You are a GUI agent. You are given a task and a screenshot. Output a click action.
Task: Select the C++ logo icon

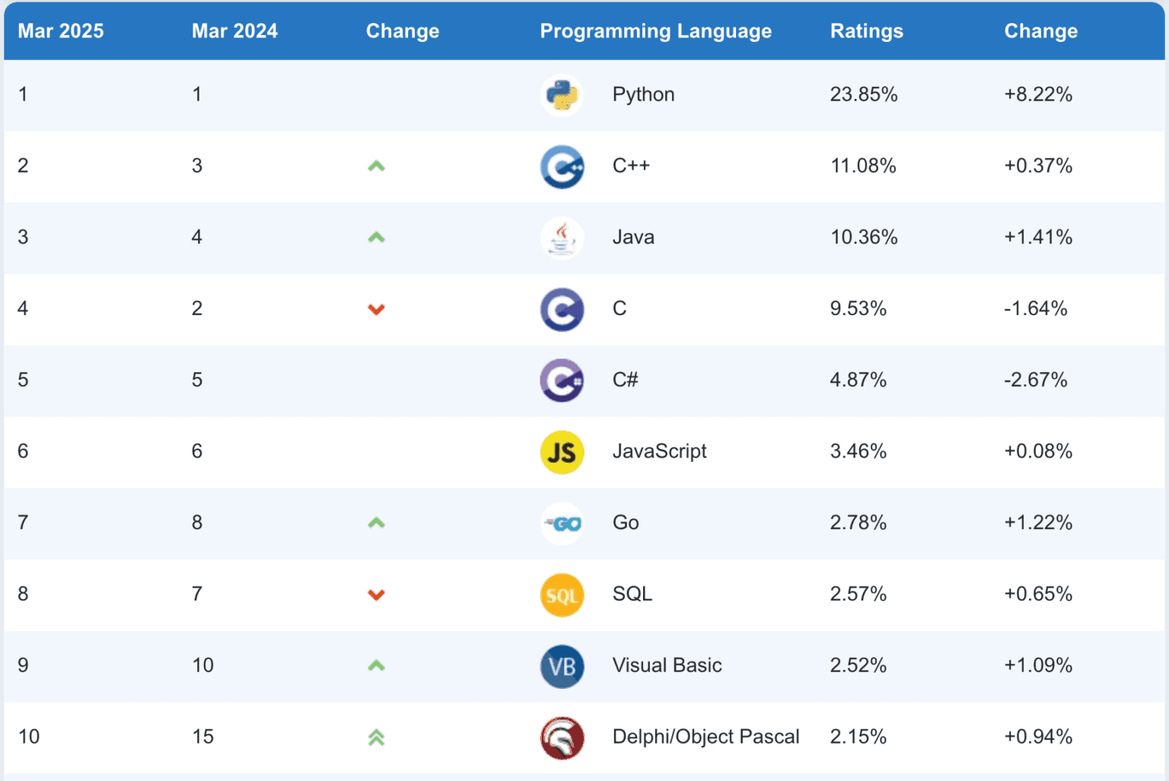[562, 166]
